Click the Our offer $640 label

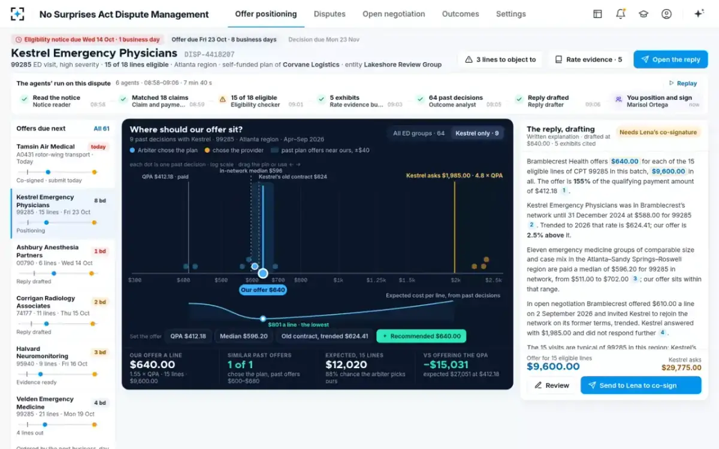pyautogui.click(x=262, y=290)
